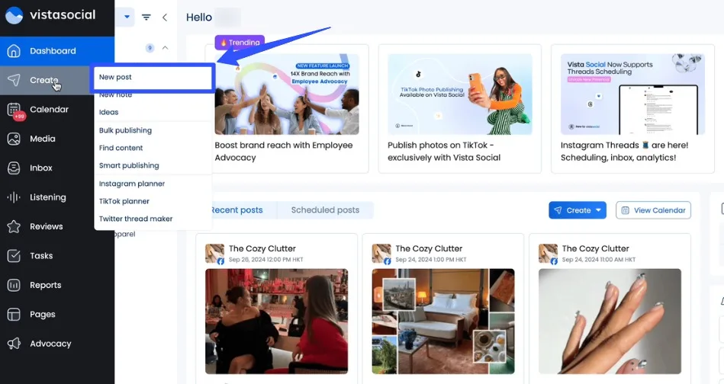Click the View Calendar button

pos(653,210)
